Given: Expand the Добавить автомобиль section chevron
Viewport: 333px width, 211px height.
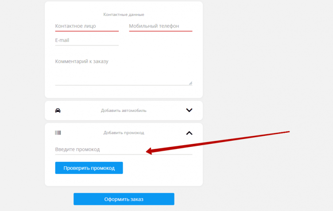Looking at the screenshot, I should click(x=189, y=110).
